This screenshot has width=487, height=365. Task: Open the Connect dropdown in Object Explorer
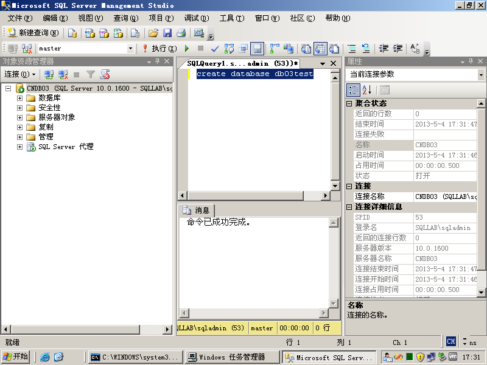(20, 74)
